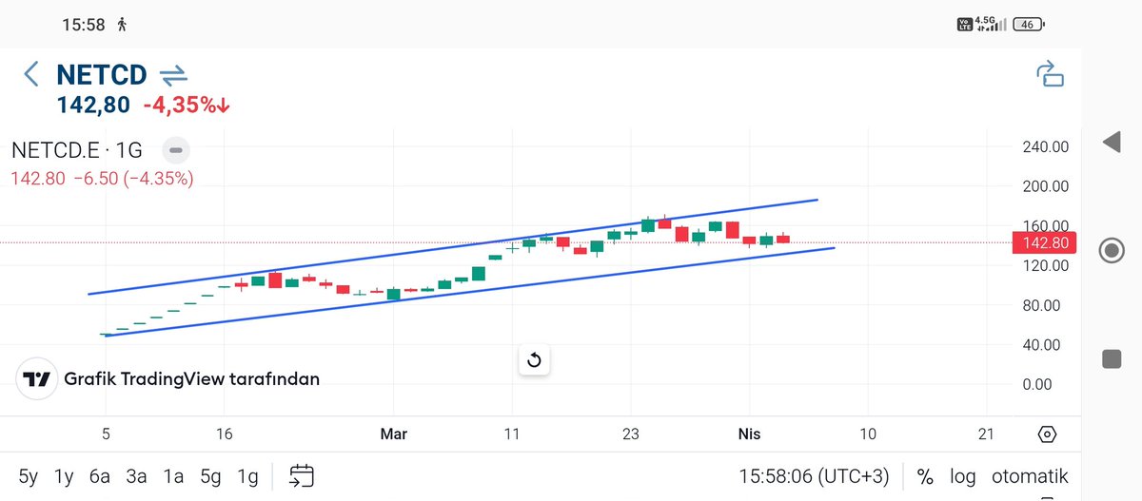
Task: Select the 1y time range
Action: click(x=64, y=476)
